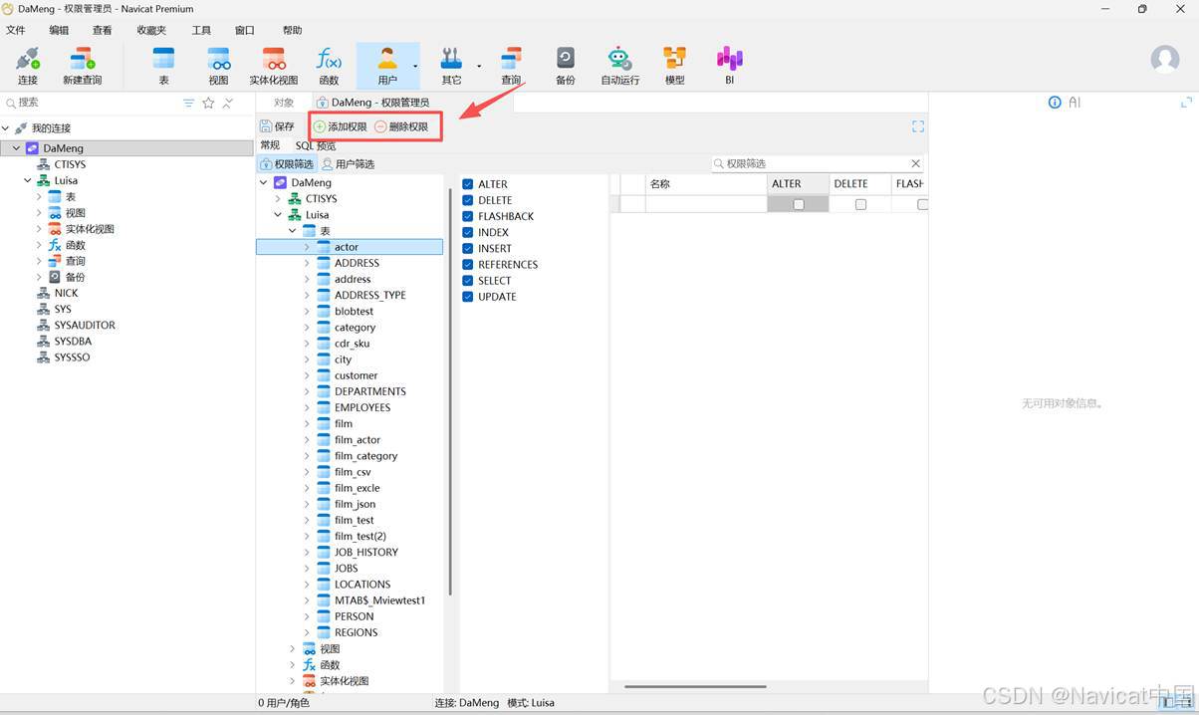Open the 帮助 menu
Image resolution: width=1199 pixels, height=715 pixels.
click(292, 31)
